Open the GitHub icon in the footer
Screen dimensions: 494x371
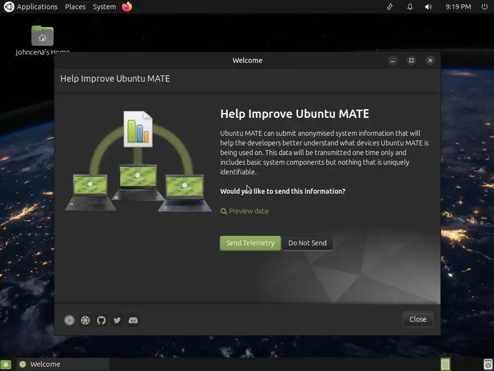(x=101, y=320)
